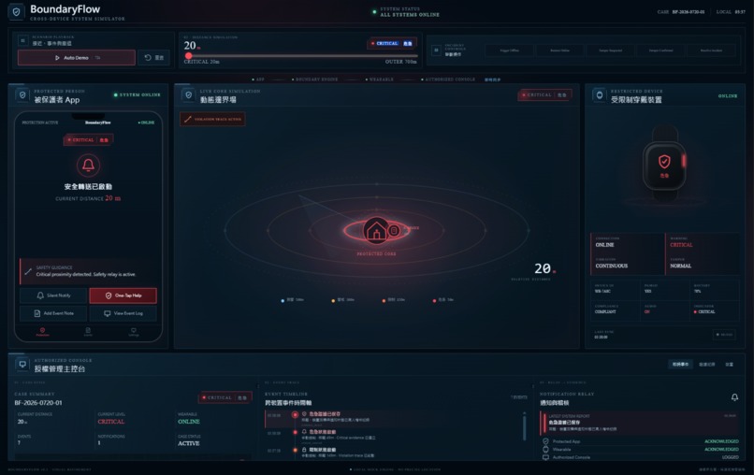Click the Safety Guidance message banner

point(88,271)
